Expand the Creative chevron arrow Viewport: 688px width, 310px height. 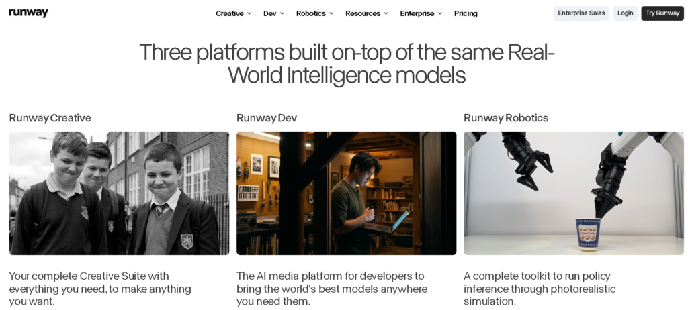[x=249, y=13]
